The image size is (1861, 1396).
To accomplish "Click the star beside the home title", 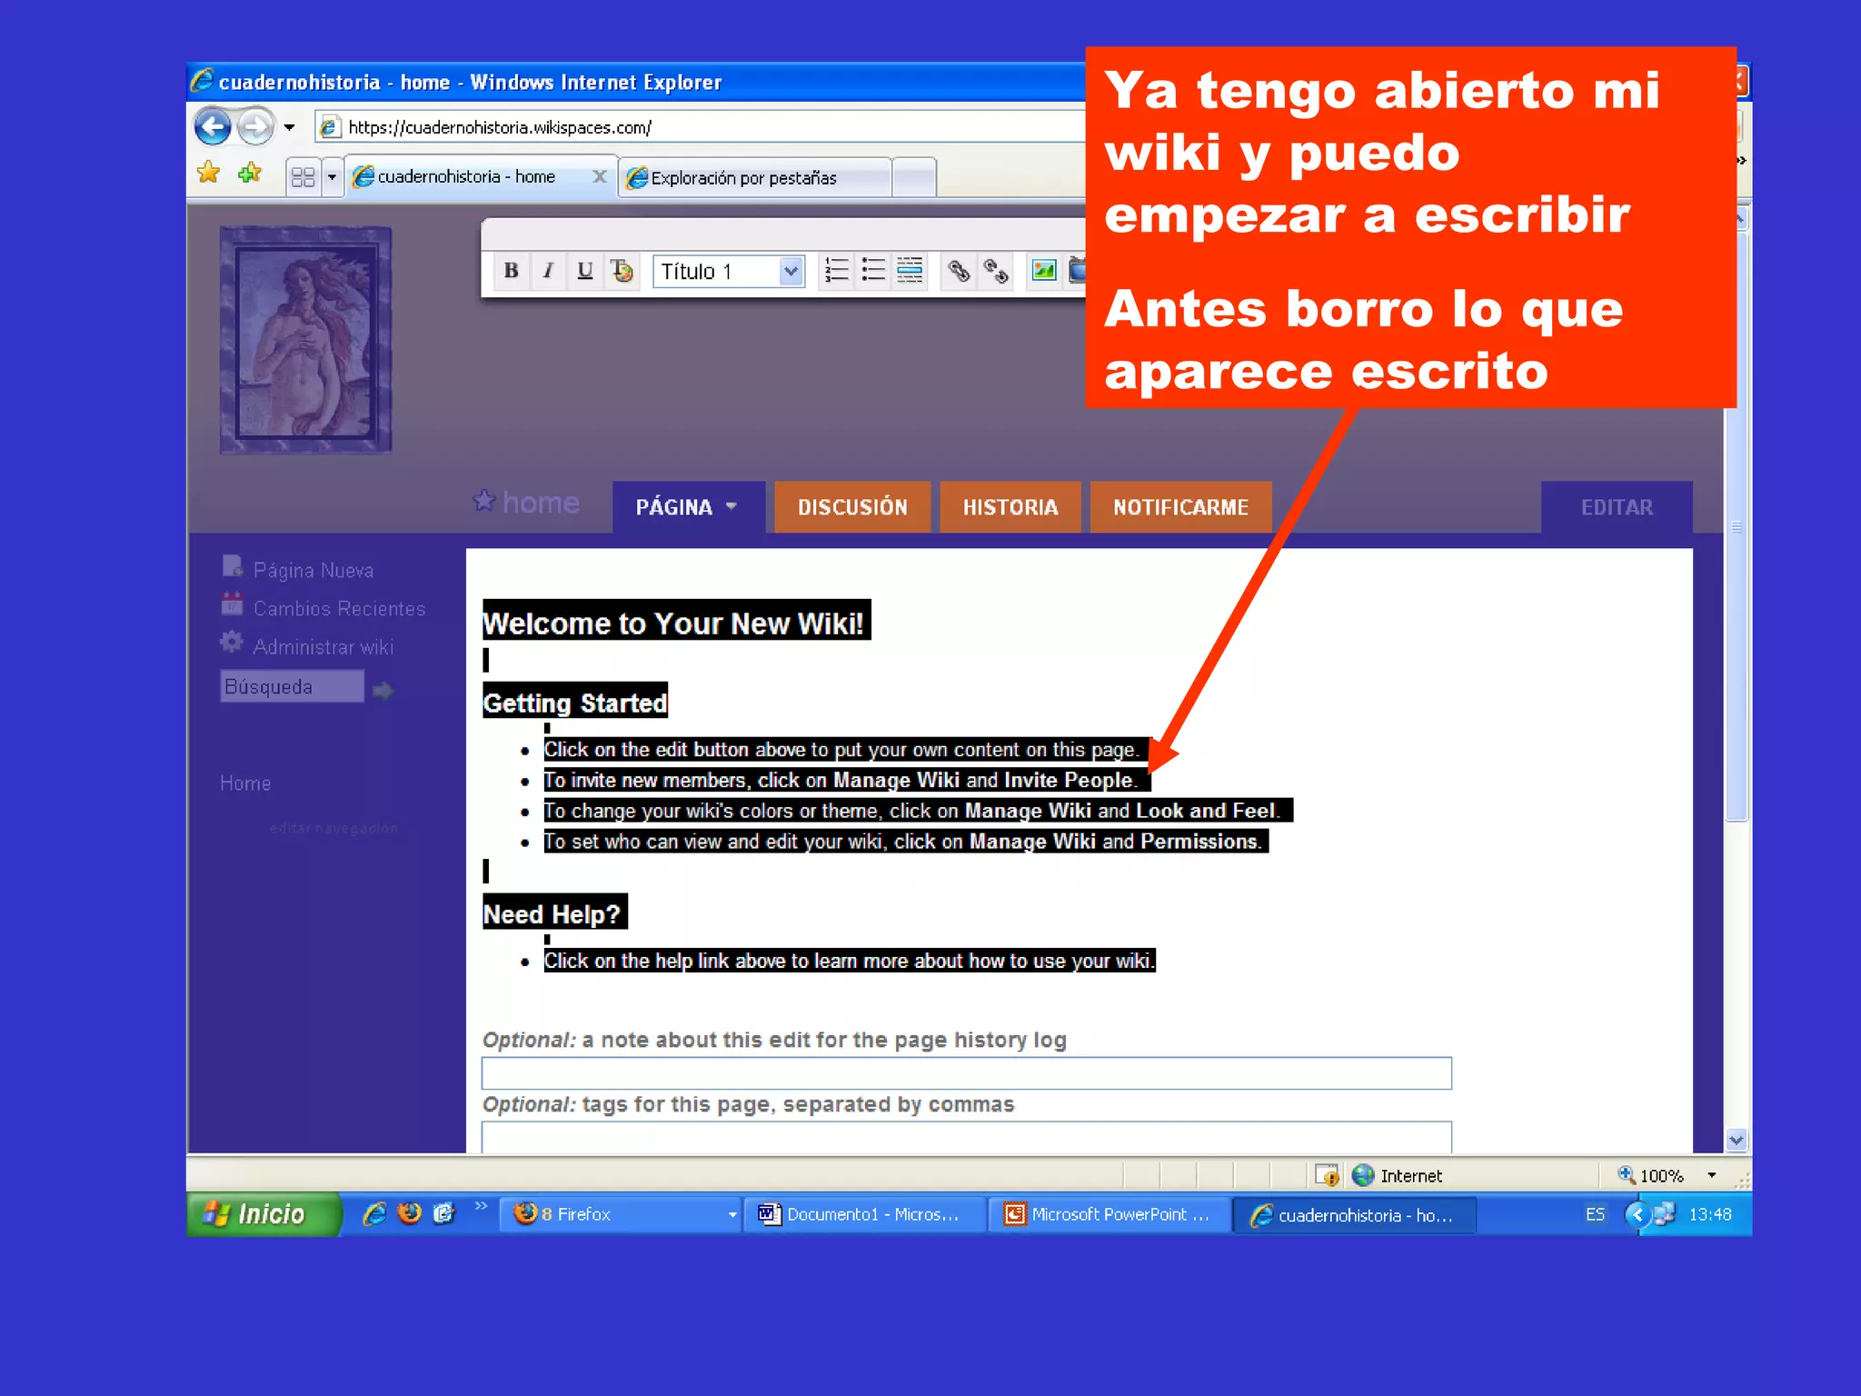I will coord(484,500).
